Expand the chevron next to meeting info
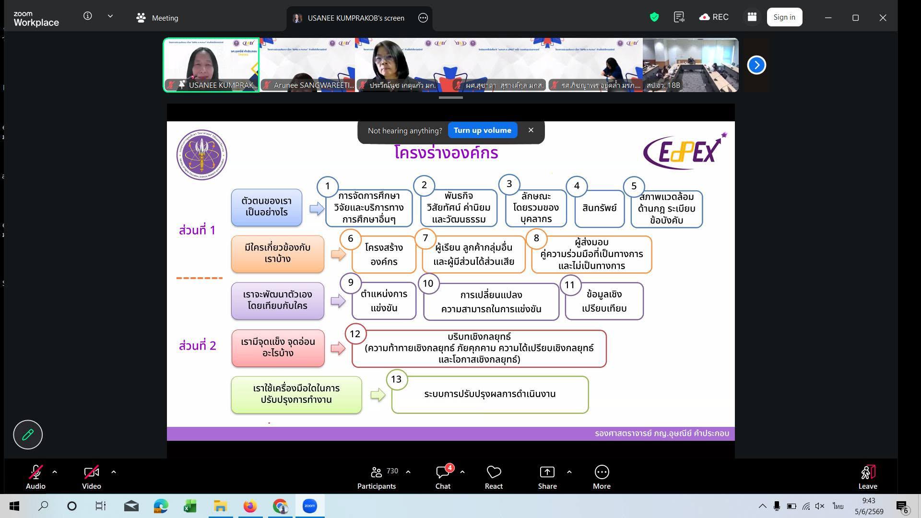The width and height of the screenshot is (921, 518). pos(110,16)
